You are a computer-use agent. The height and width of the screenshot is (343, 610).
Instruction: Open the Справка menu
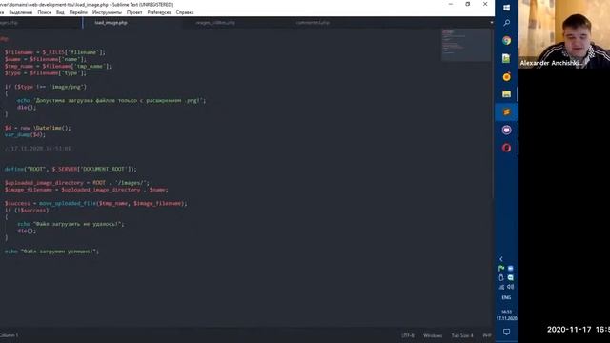(x=185, y=12)
